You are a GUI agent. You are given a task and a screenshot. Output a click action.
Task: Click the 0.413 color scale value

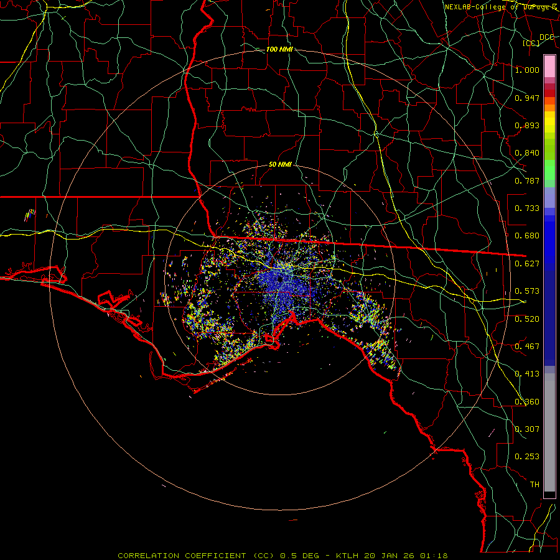[x=527, y=374]
